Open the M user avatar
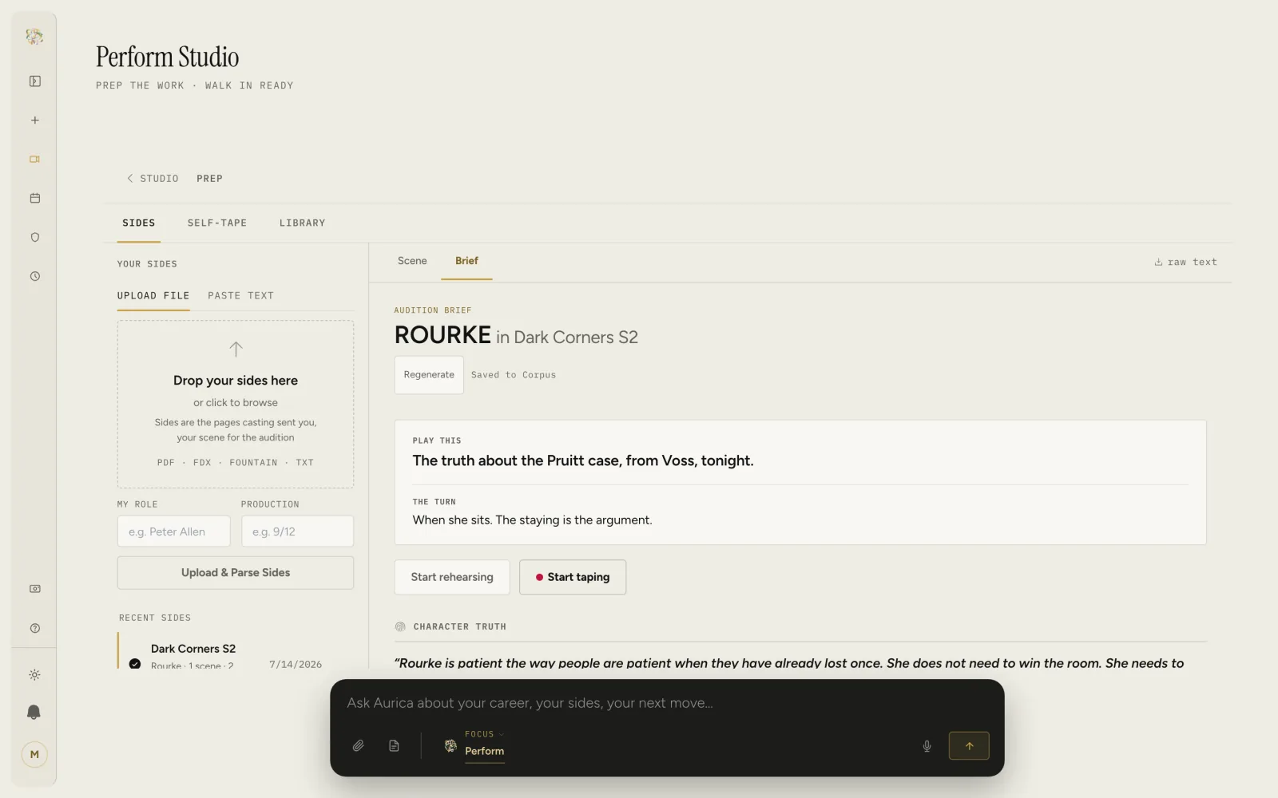The height and width of the screenshot is (798, 1278). click(34, 754)
